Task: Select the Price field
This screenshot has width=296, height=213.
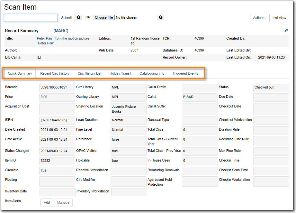Action: pos(57,98)
